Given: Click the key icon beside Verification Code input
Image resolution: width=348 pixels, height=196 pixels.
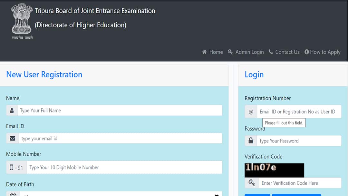Looking at the screenshot, I should click(252, 183).
